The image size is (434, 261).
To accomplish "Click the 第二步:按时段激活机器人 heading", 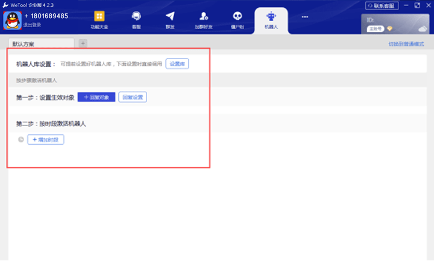I will point(51,124).
